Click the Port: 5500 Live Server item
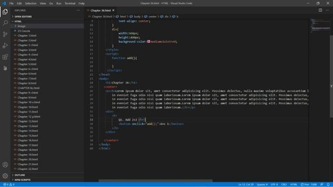This screenshot has width=333, height=187. coord(309,184)
